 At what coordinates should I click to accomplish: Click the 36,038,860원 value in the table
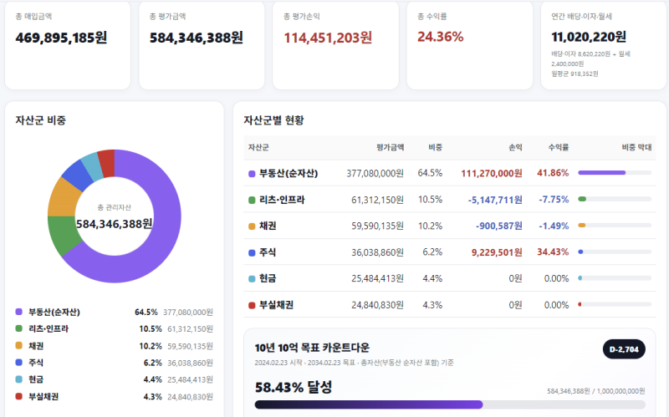tap(377, 252)
